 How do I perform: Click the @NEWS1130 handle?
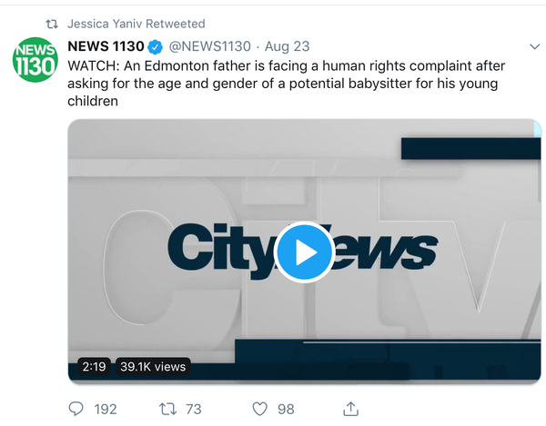[209, 46]
